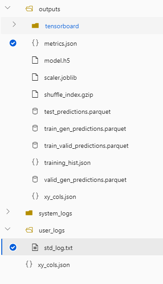Uncheck the metrics.json selection checkmark
Image resolution: width=163 pixels, height=284 pixels.
pyautogui.click(x=13, y=43)
